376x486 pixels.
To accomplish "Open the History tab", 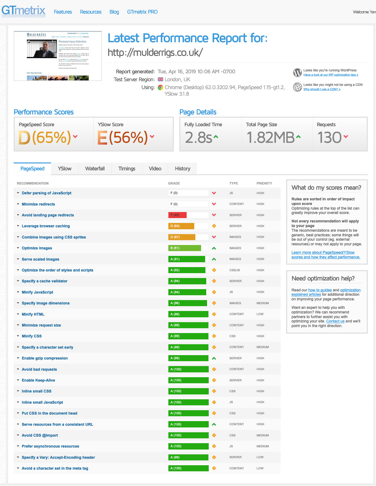I will point(183,168).
